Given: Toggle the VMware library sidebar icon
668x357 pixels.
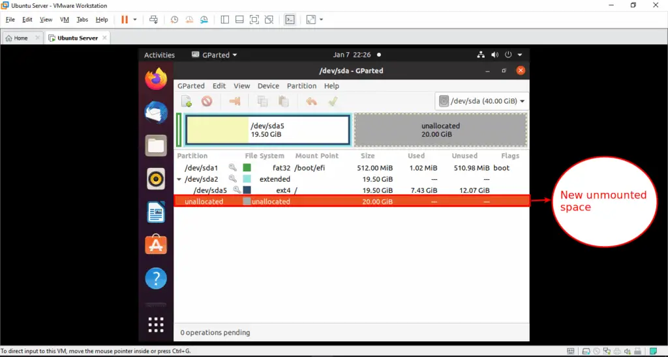Looking at the screenshot, I should click(225, 20).
